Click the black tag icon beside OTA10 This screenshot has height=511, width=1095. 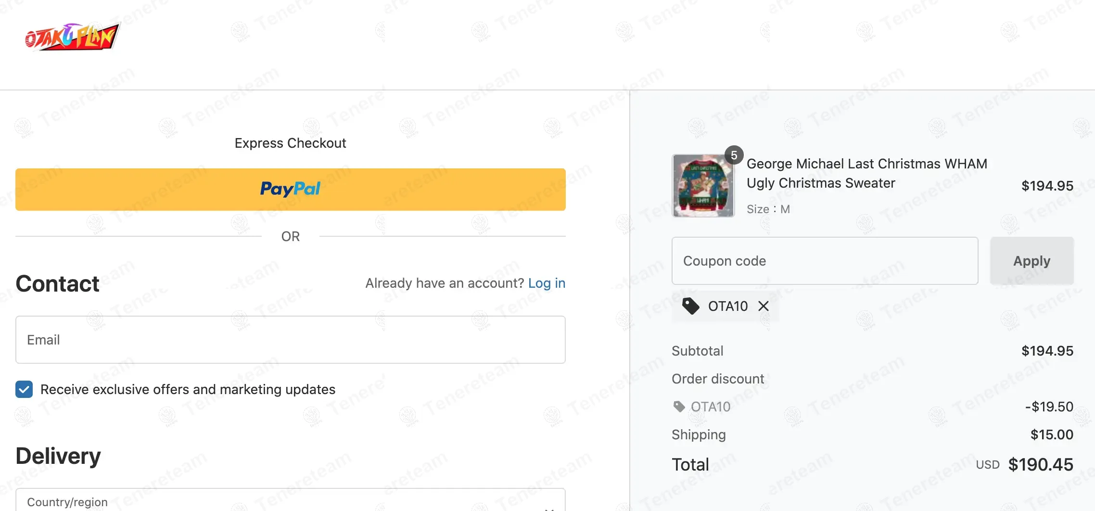[691, 306]
